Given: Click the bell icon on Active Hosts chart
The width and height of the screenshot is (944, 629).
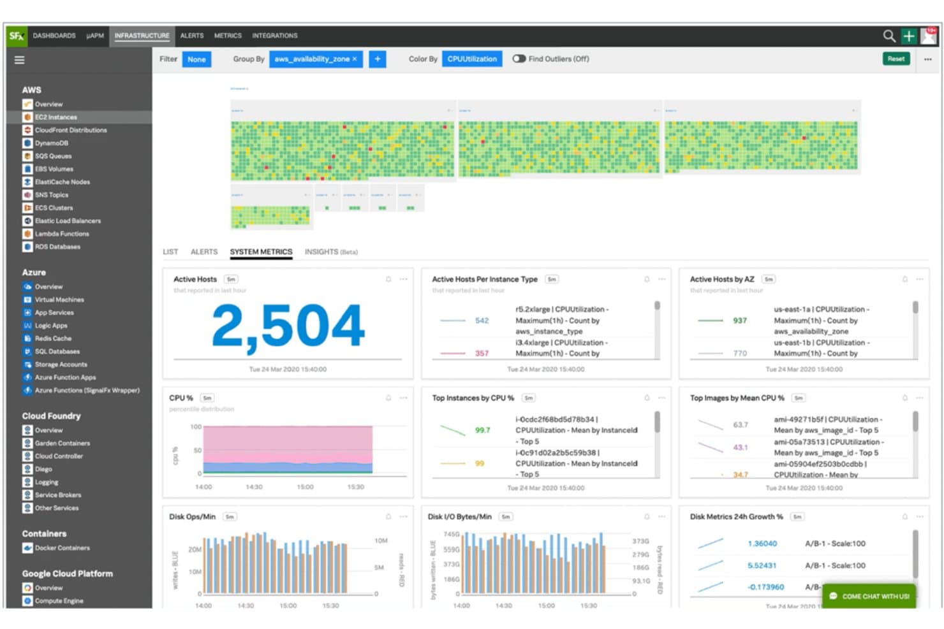Looking at the screenshot, I should 388,279.
